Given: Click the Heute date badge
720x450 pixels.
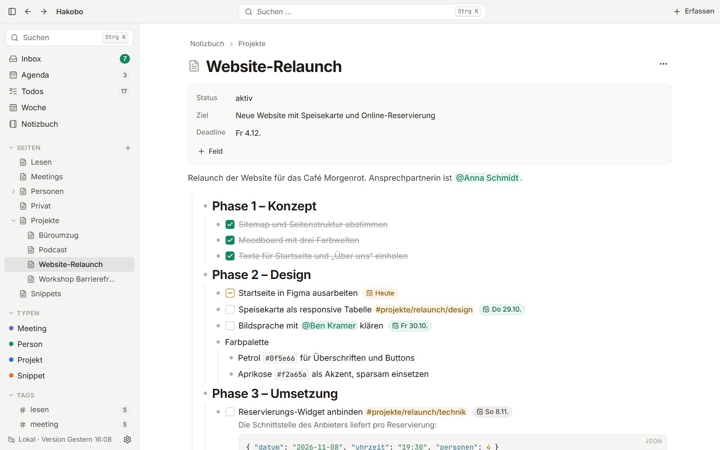Looking at the screenshot, I should click(380, 293).
